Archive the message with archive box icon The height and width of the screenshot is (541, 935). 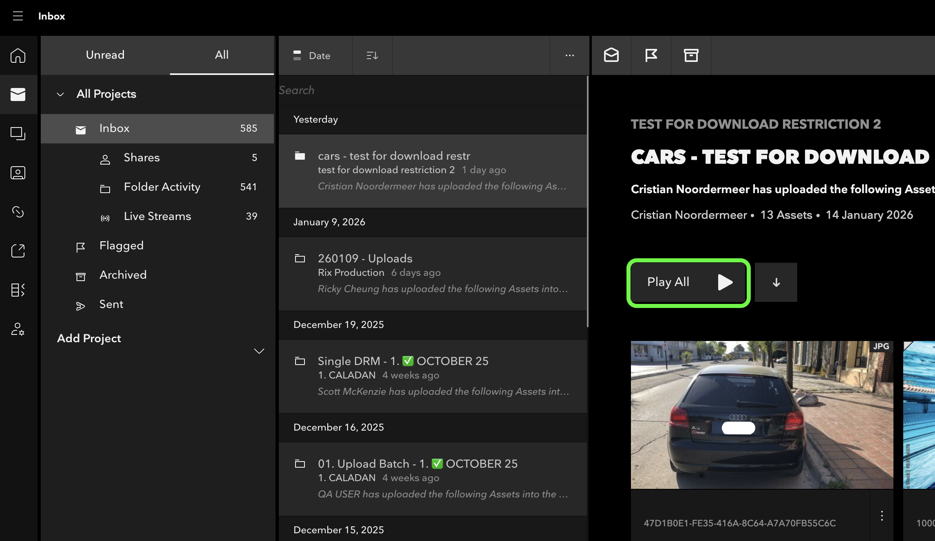coord(691,55)
